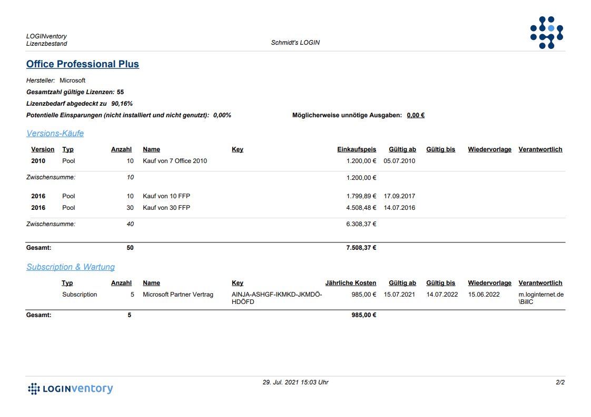Click the total 7.508,37 €
The height and width of the screenshot is (417, 591).
(361, 248)
